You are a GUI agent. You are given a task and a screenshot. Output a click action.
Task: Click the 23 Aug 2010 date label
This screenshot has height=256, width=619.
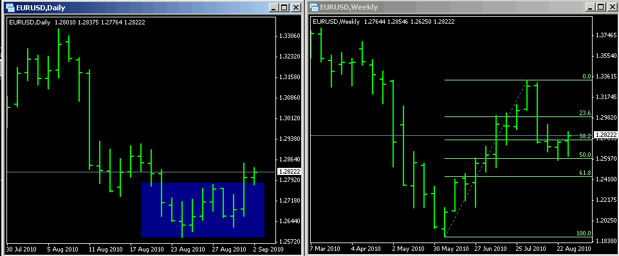click(187, 250)
